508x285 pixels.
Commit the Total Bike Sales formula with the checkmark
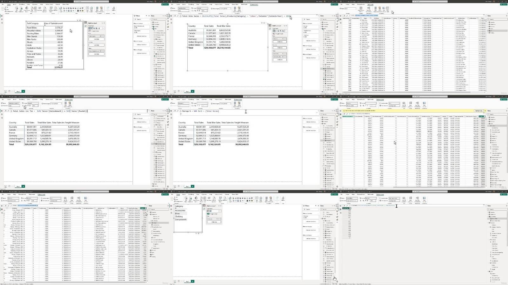[178, 16]
